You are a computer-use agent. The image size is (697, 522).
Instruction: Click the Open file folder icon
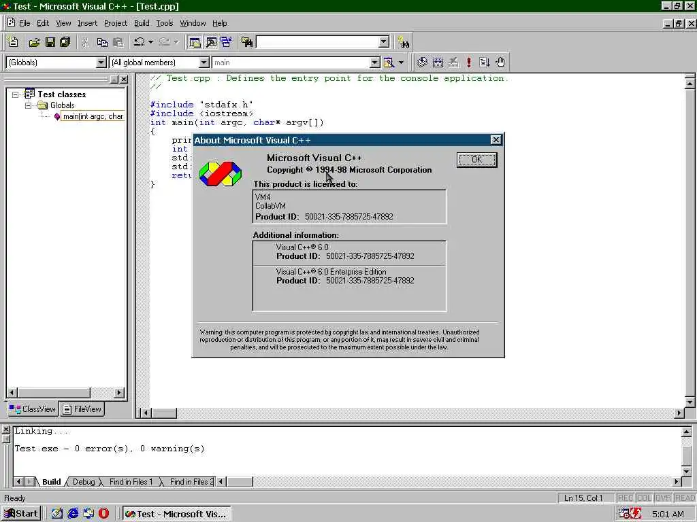click(x=34, y=42)
